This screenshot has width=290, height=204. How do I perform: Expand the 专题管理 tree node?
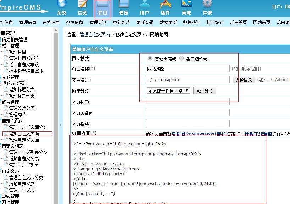click(1, 77)
